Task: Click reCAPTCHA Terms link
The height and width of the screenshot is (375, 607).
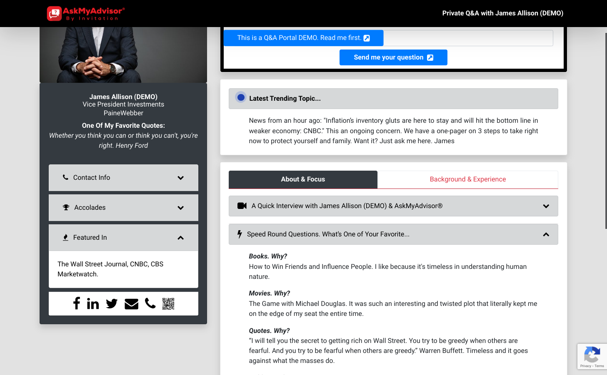Action: click(x=600, y=366)
